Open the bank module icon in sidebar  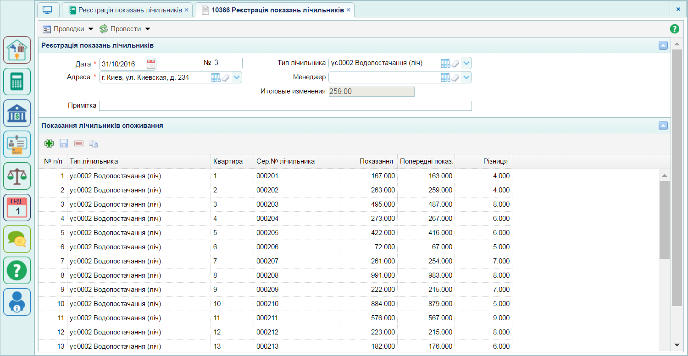(x=17, y=113)
